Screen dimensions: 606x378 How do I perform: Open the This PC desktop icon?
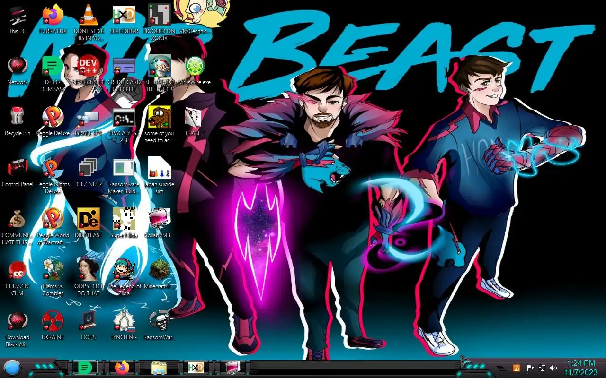click(x=18, y=19)
